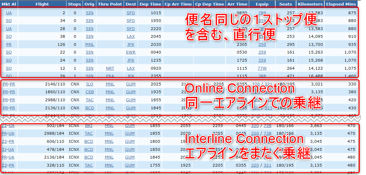Select the elapsed minutes value 330
Image resolution: width=366 pixels, height=175 pixels.
click(352, 84)
